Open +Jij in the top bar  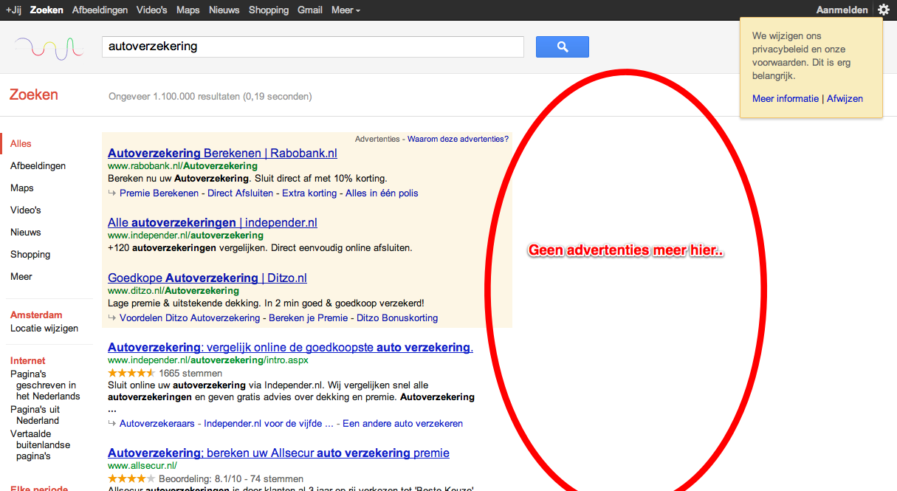pos(13,10)
